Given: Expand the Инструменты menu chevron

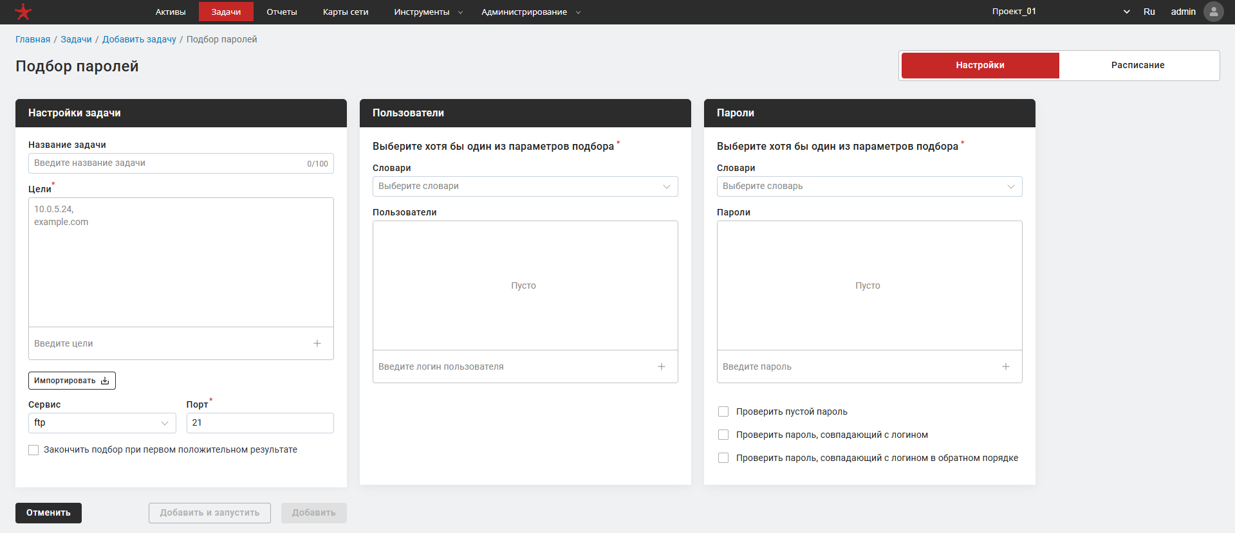Looking at the screenshot, I should point(460,12).
